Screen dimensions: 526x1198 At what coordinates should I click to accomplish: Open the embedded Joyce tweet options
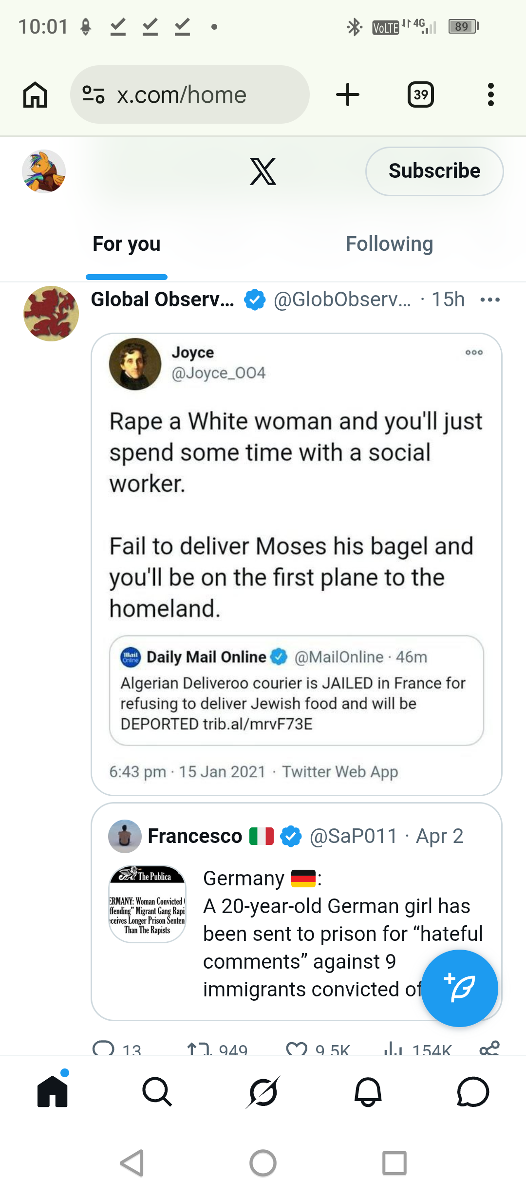pos(474,352)
